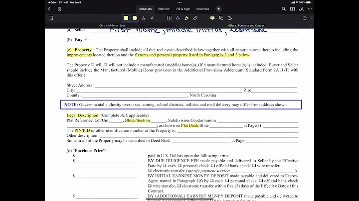The width and height of the screenshot is (359, 201).
Task: Click the highlighted "Block/Section" text
Action: [x=138, y=120]
